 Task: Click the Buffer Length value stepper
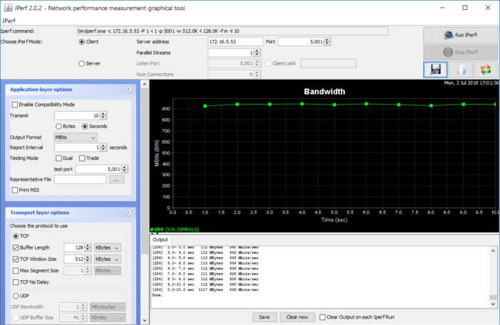88,247
